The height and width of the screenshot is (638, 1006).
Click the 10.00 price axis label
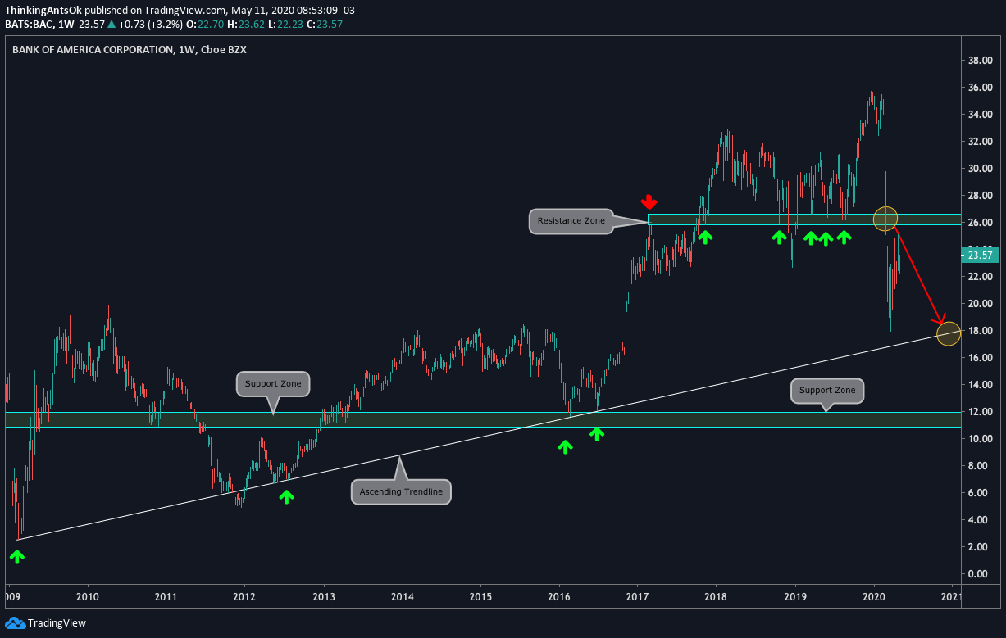[x=981, y=439]
